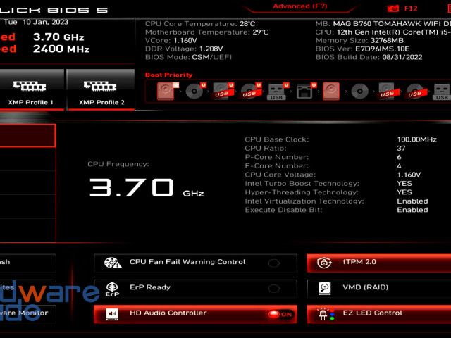451x338 pixels.
Task: Click the EZ LED lamp icon
Action: [326, 314]
